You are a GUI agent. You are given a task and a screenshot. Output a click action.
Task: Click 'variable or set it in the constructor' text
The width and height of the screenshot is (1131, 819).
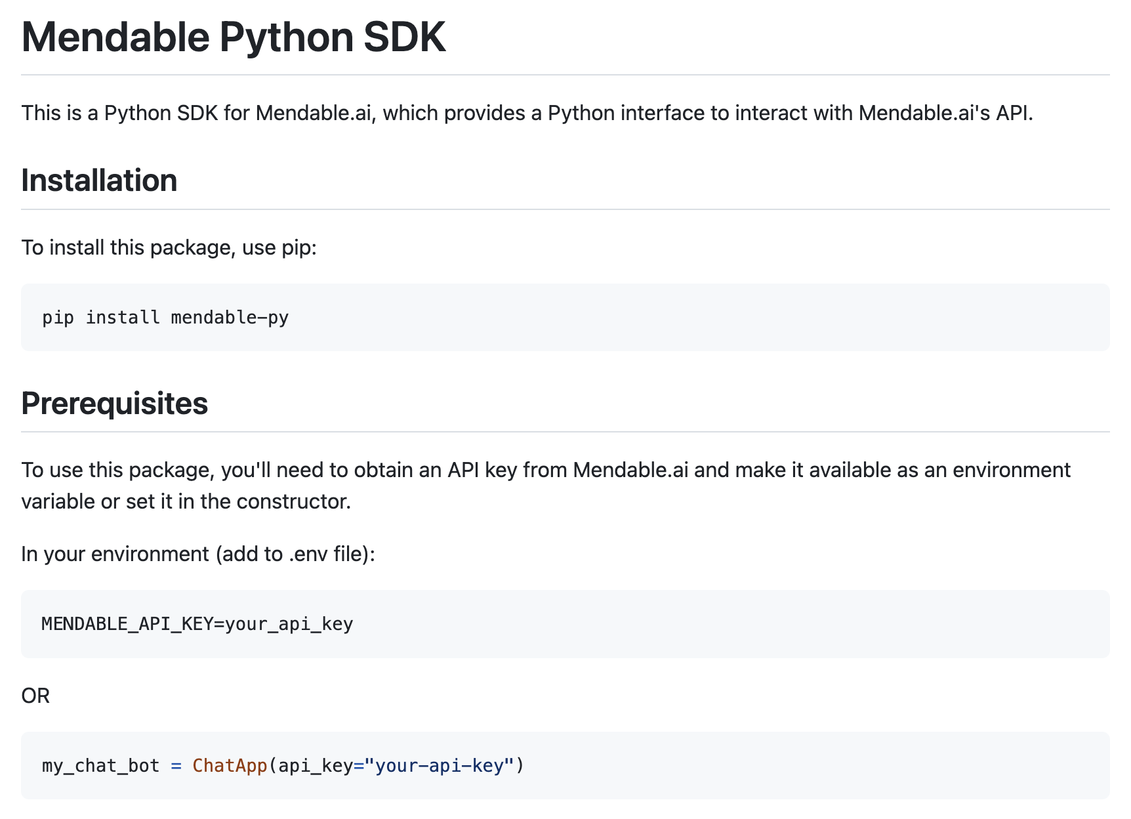[x=186, y=502]
